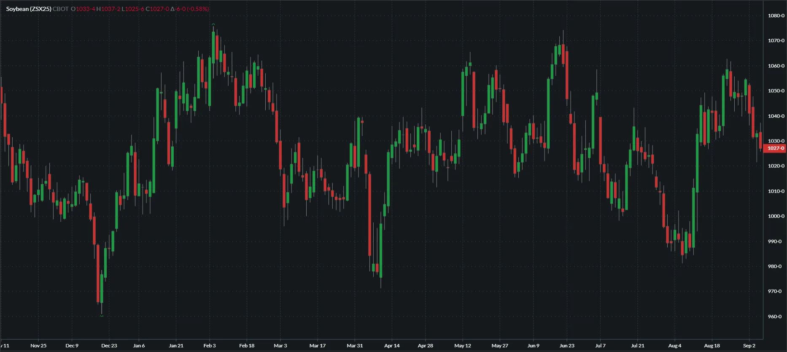Click the Soybean (ZSX25) symbol title
The height and width of the screenshot is (352, 787).
pyautogui.click(x=29, y=9)
